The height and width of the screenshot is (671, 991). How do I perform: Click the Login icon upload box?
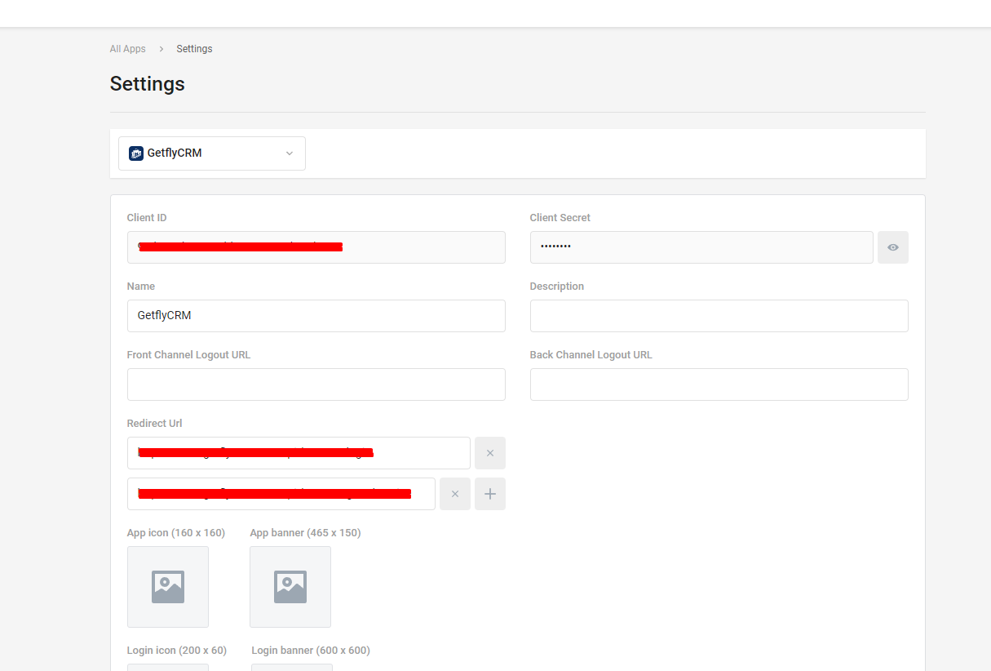[168, 667]
